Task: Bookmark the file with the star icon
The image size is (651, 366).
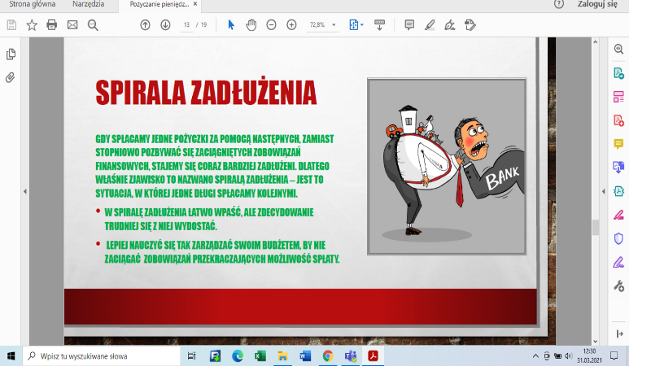Action: [32, 25]
